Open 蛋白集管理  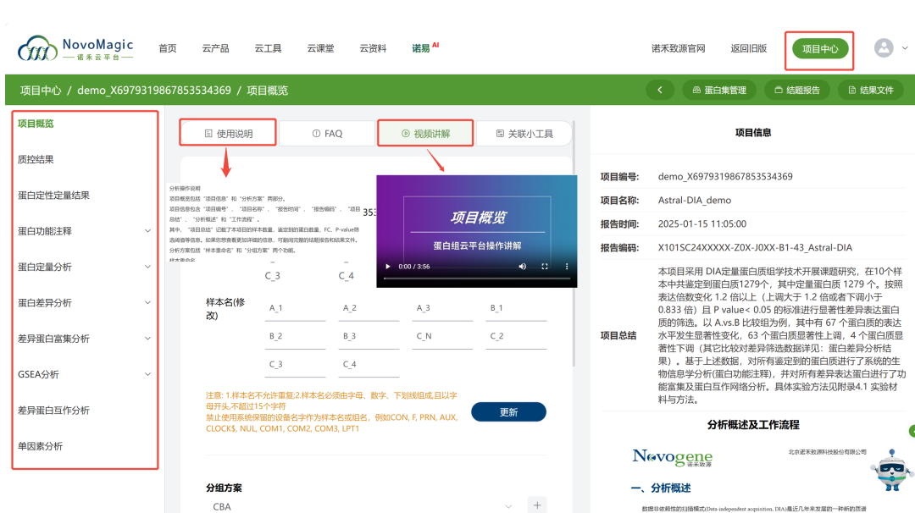click(x=719, y=90)
